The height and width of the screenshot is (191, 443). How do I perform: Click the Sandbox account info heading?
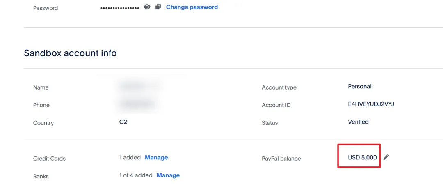70,53
